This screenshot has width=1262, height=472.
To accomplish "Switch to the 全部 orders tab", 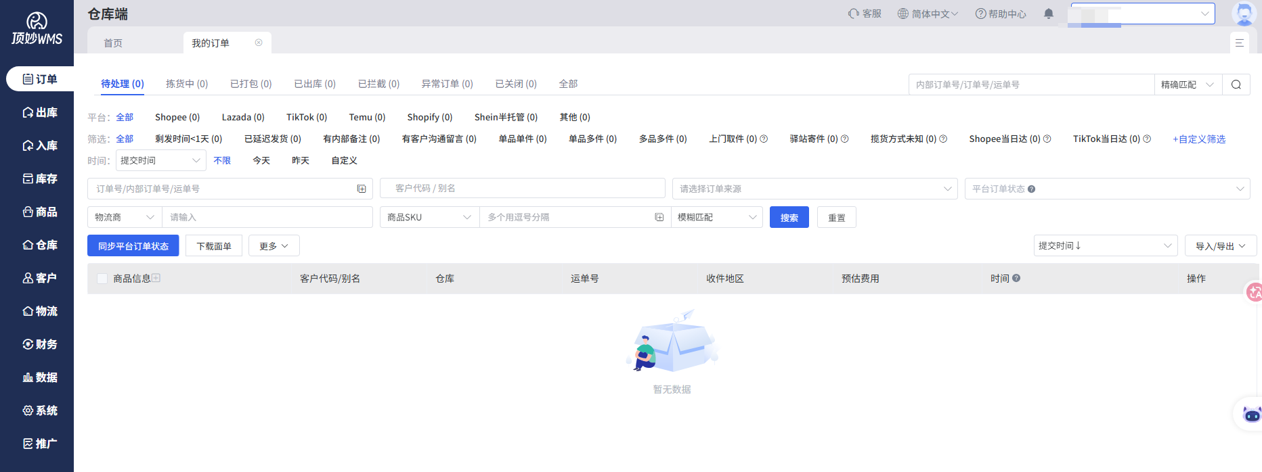I will pos(568,84).
